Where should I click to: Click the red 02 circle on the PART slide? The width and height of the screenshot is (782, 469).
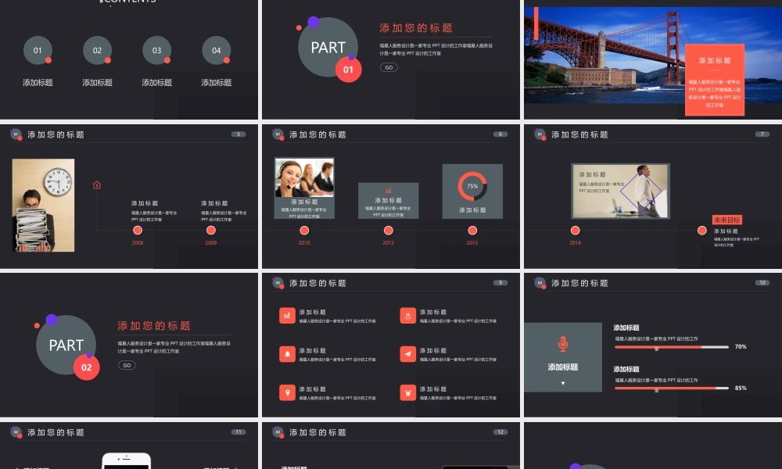tap(86, 367)
